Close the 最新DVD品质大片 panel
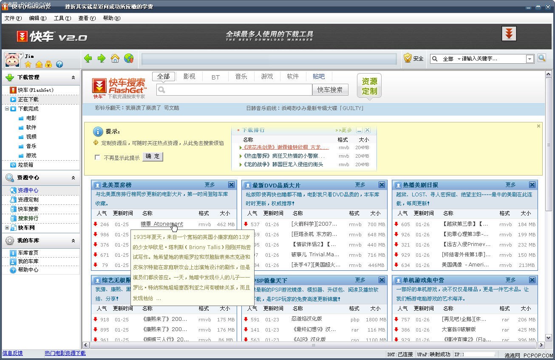Viewport: 555px width, 360px height. point(382,185)
